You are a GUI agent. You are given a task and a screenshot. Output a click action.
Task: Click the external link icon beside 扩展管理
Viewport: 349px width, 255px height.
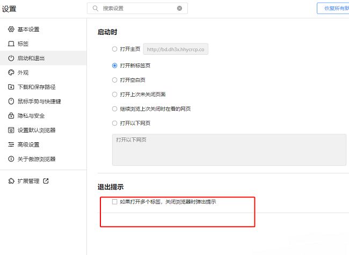pyautogui.click(x=46, y=181)
